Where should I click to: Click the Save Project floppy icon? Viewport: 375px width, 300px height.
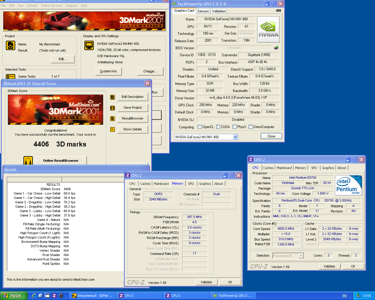(x=112, y=108)
